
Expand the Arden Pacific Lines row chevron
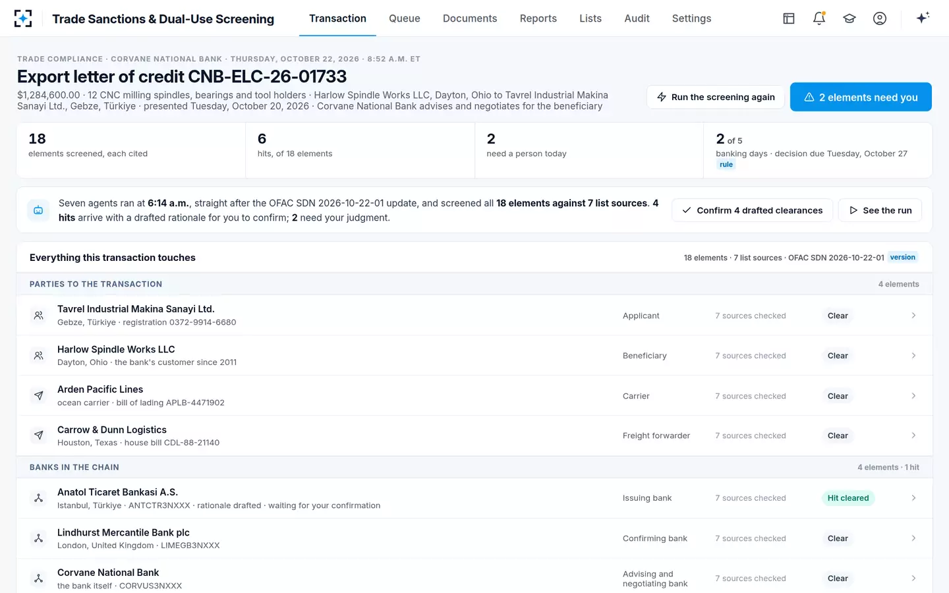coord(913,396)
